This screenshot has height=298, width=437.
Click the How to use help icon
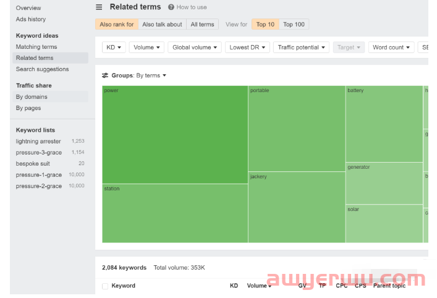tap(171, 7)
